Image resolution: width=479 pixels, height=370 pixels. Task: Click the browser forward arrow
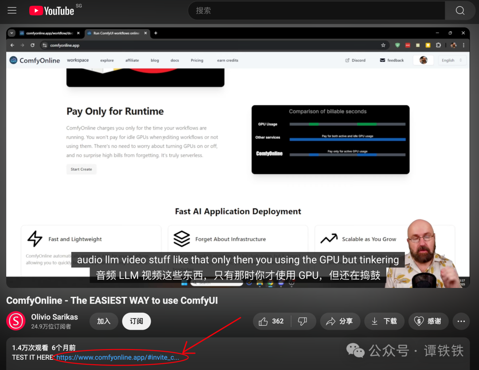click(22, 45)
